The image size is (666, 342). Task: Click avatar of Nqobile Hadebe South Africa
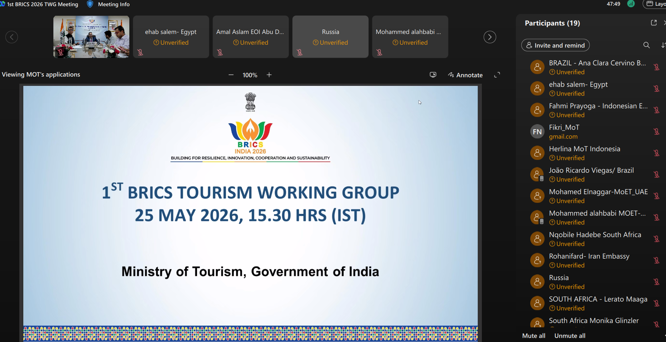(537, 239)
